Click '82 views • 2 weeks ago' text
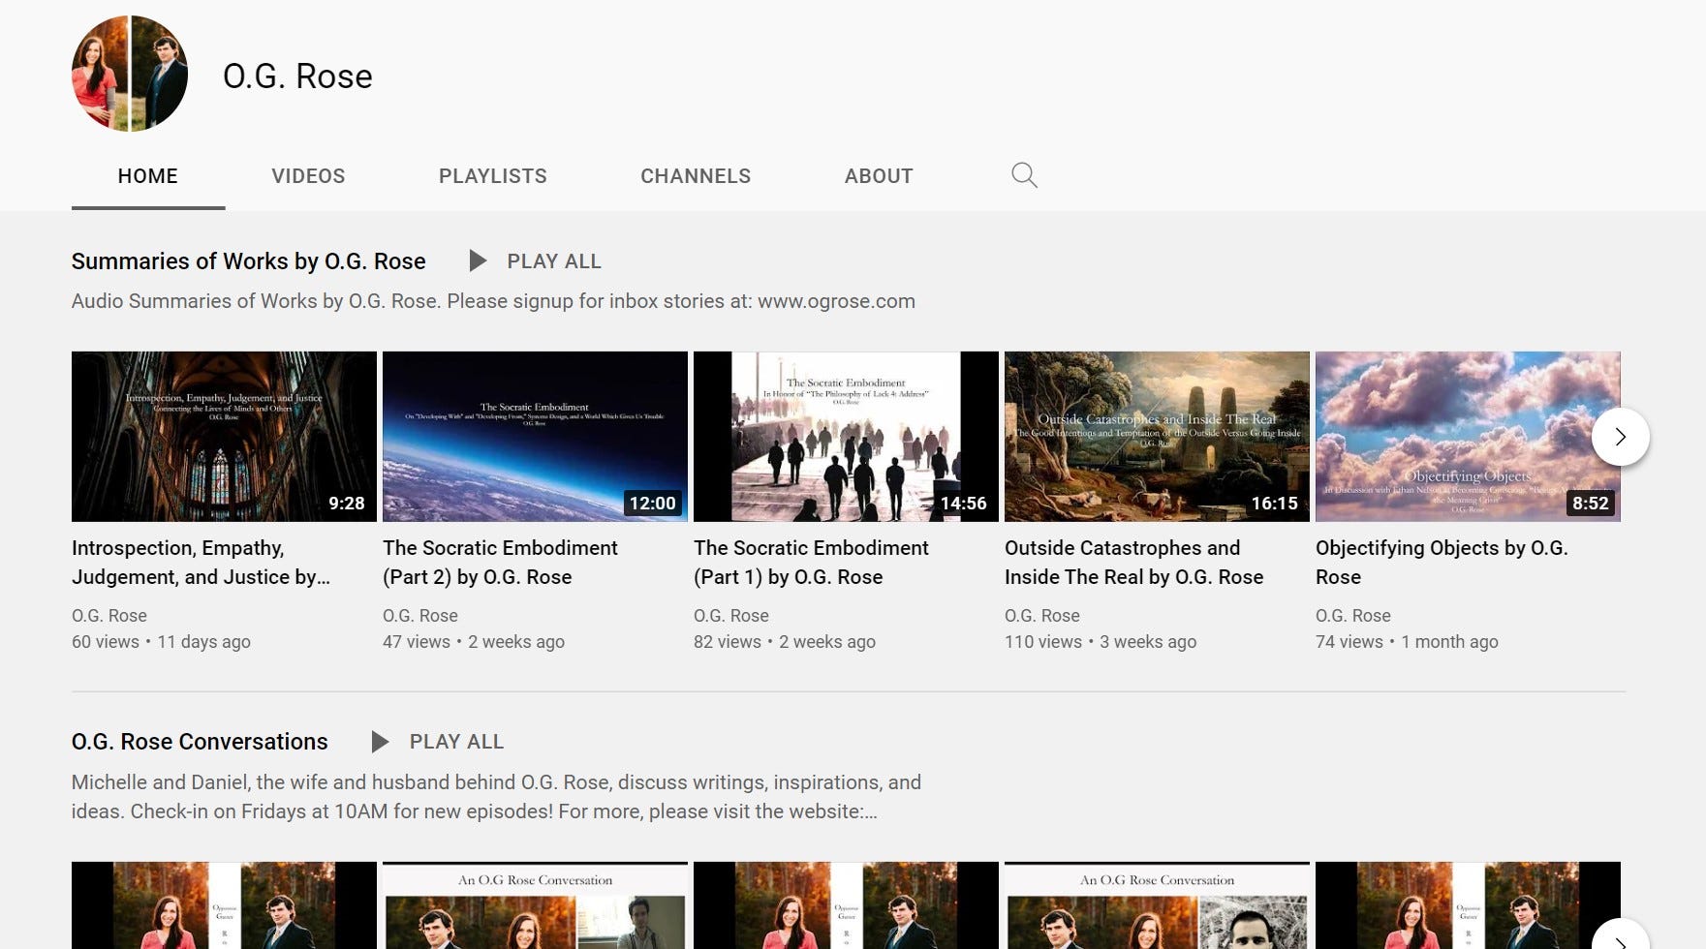Viewport: 1706px width, 949px height. coord(785,642)
